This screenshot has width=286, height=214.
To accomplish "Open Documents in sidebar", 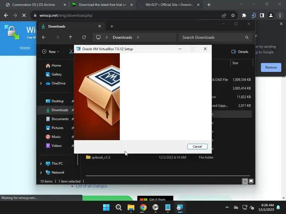I will click(x=60, y=119).
